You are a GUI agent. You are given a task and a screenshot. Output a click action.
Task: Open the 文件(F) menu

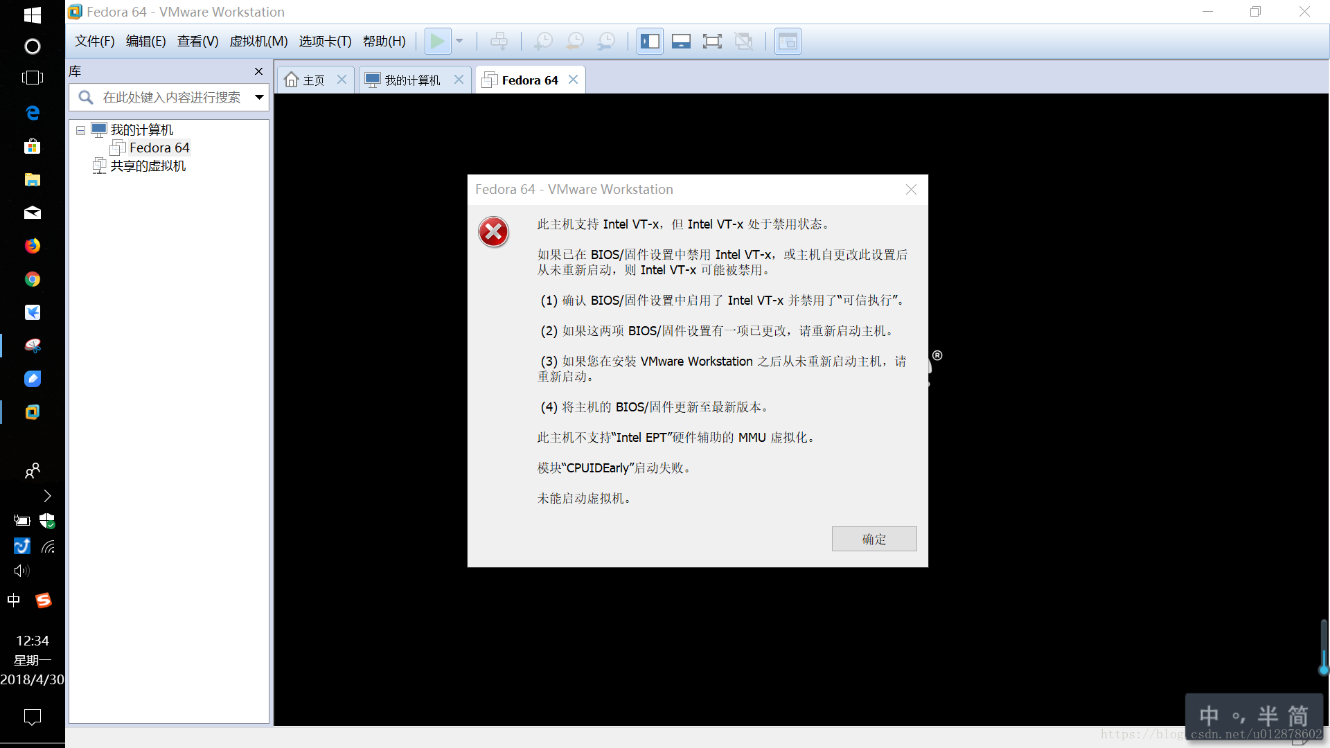click(x=95, y=42)
